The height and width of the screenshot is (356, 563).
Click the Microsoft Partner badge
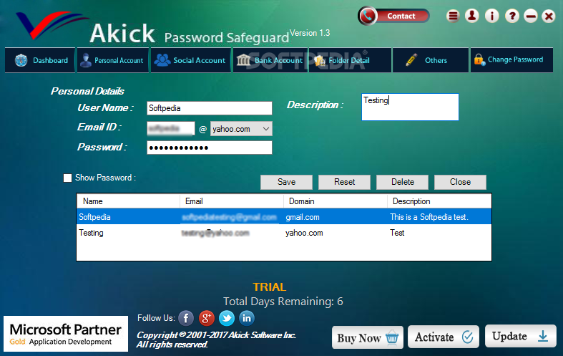coord(66,334)
